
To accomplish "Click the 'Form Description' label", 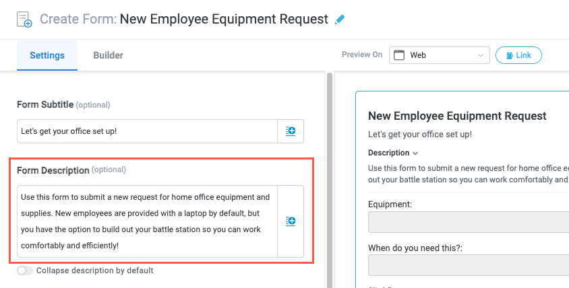I will 53,170.
